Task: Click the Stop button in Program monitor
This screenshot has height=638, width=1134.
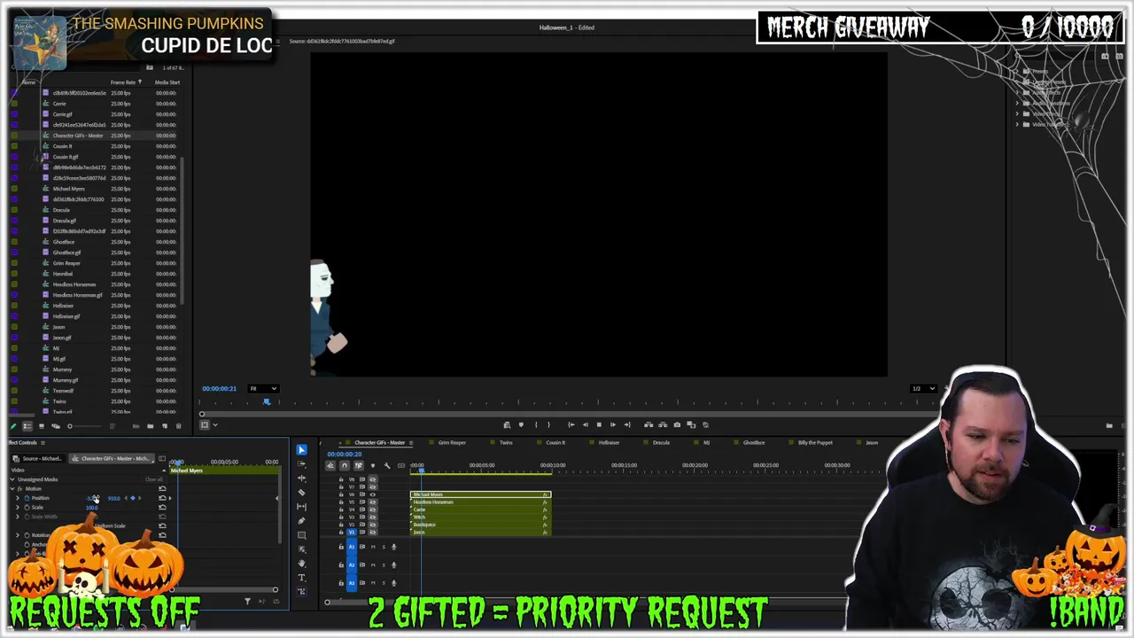Action: click(598, 424)
